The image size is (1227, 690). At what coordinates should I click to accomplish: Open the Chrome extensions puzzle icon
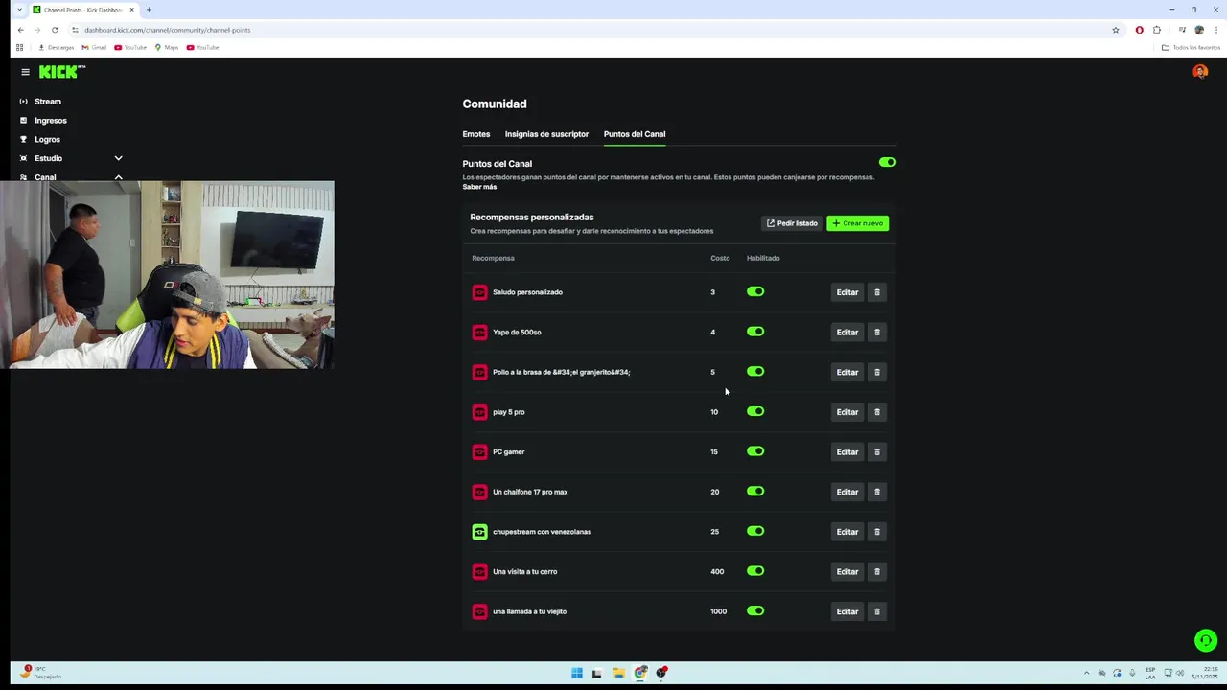coord(1157,30)
